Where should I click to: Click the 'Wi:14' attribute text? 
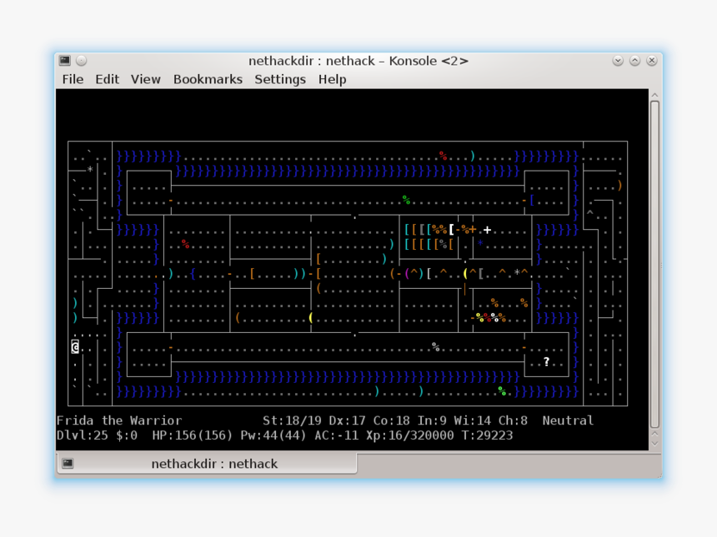[473, 420]
